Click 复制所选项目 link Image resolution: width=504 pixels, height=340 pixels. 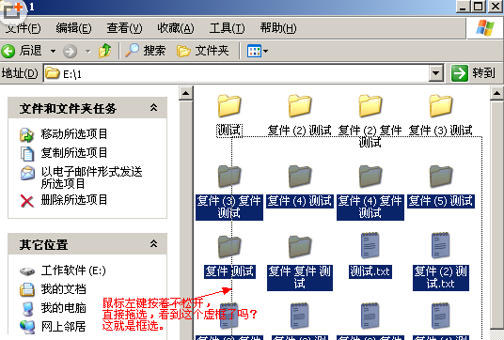pyautogui.click(x=74, y=153)
